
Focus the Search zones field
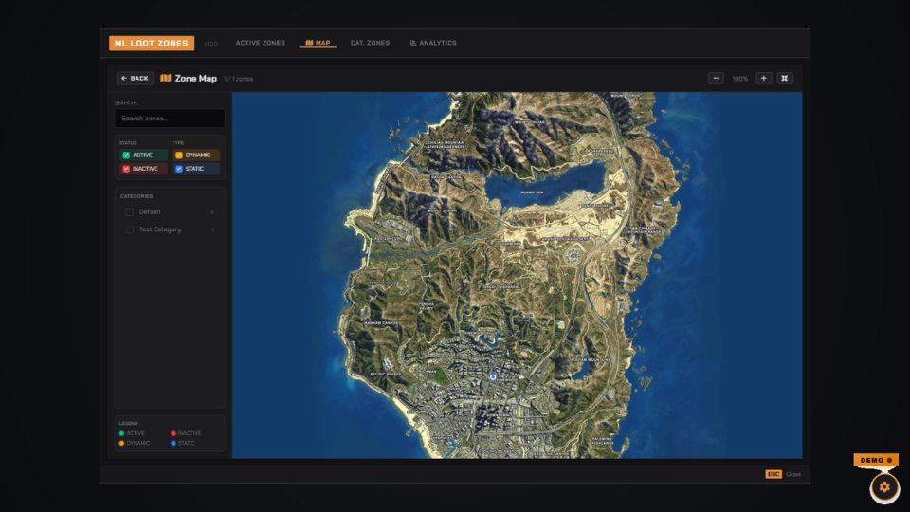(170, 119)
